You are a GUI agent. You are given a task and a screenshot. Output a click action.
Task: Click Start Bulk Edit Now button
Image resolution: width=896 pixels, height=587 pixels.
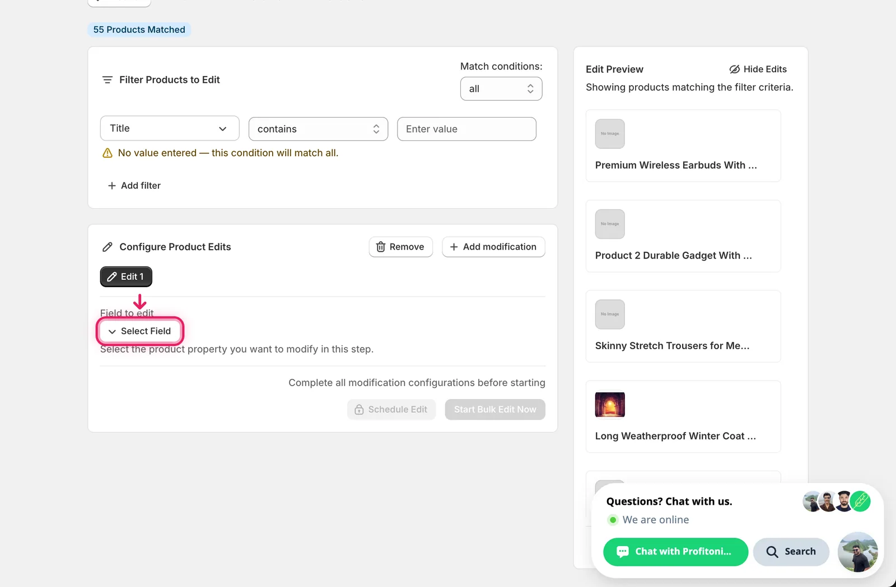tap(495, 410)
